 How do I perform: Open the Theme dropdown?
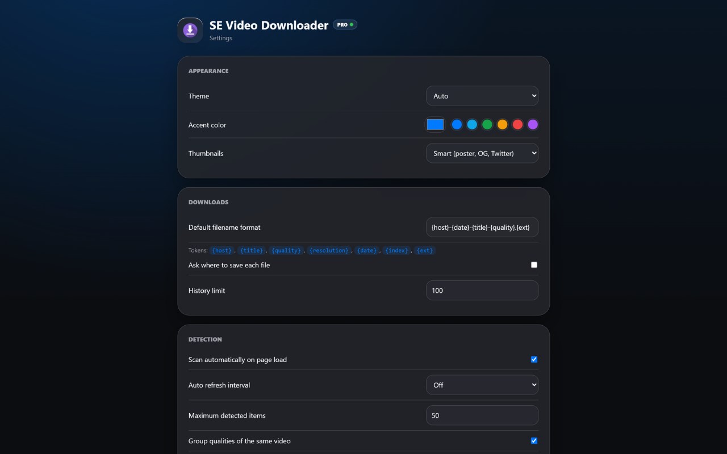pyautogui.click(x=482, y=96)
